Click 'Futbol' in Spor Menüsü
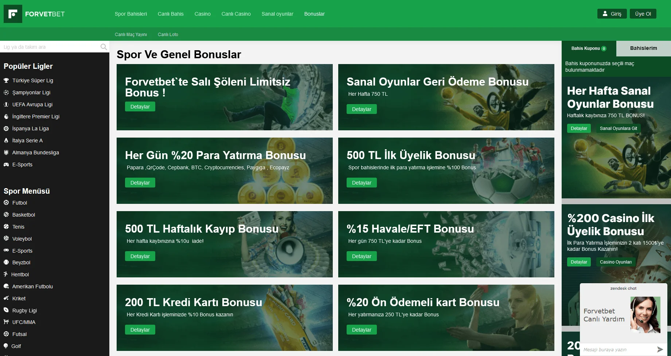Screen dimensions: 671x356 coord(20,203)
